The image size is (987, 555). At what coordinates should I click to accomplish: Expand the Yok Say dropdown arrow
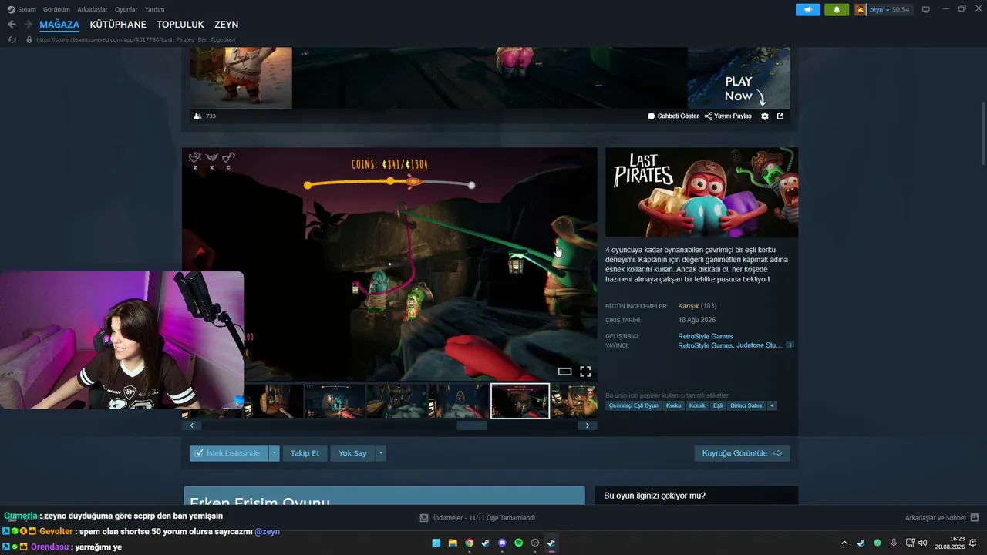[380, 453]
